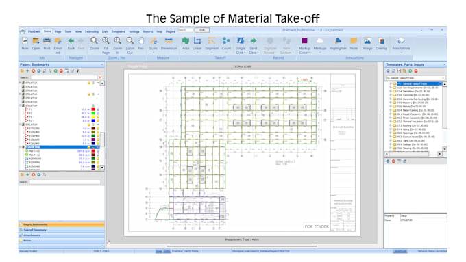This screenshot has height=262, width=466.
Task: Click the Overlay icon
Action: coord(381,40)
